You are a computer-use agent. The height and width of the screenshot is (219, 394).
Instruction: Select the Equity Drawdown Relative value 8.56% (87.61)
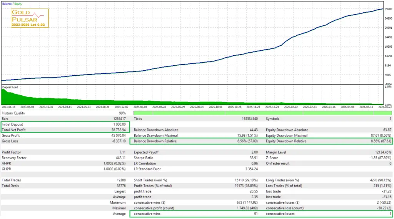click(x=381, y=141)
